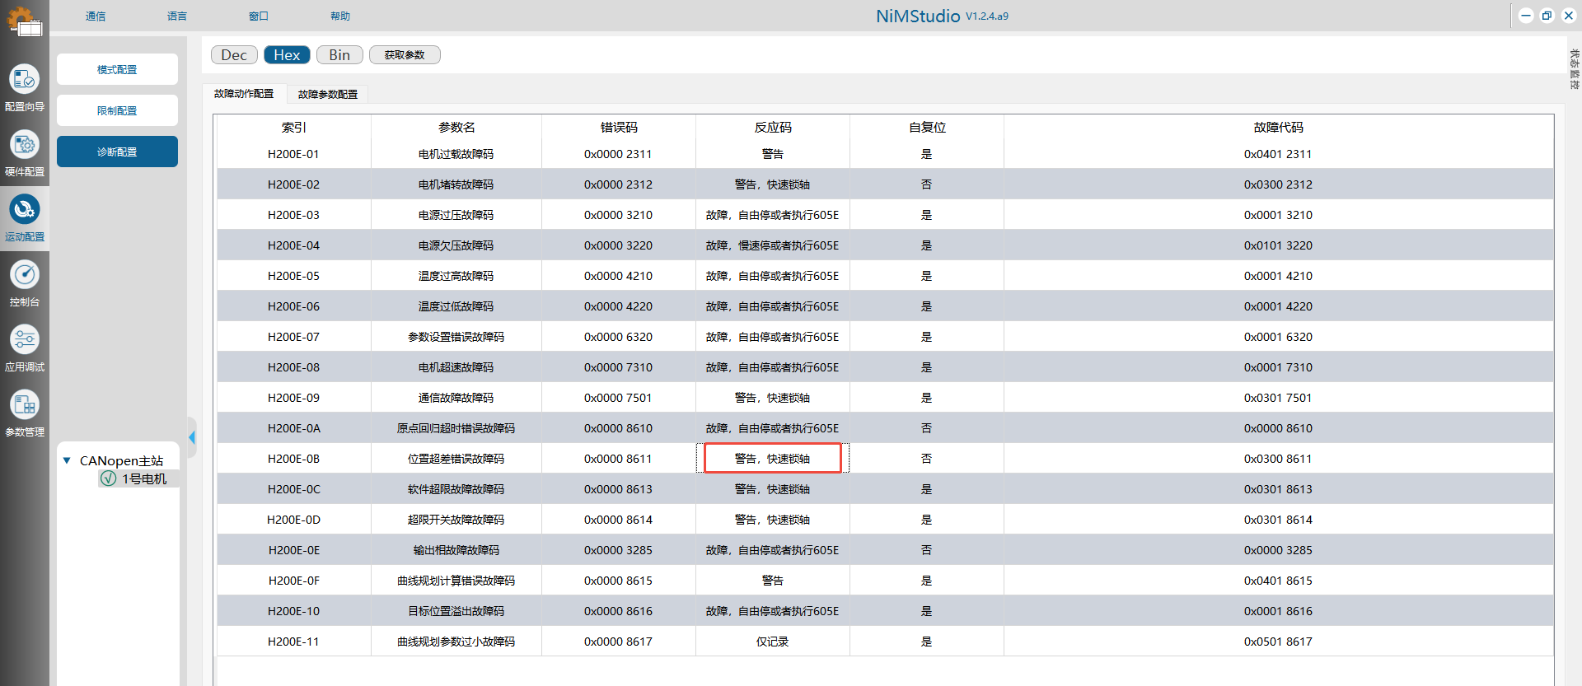The image size is (1582, 686).
Task: Collapse the CANopen主站 tree node
Action: 67,460
